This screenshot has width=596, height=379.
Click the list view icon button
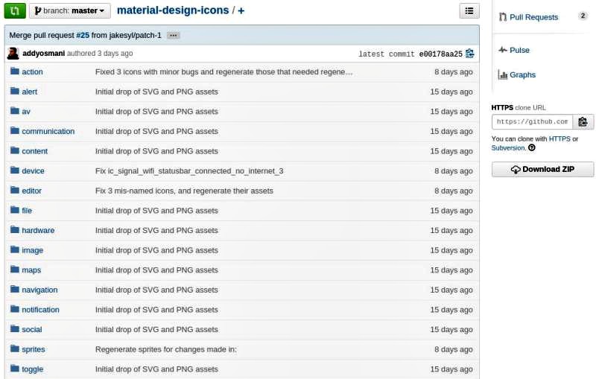(469, 11)
